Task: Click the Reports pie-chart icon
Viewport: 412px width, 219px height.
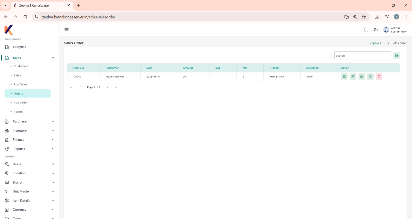Action: coord(7,149)
